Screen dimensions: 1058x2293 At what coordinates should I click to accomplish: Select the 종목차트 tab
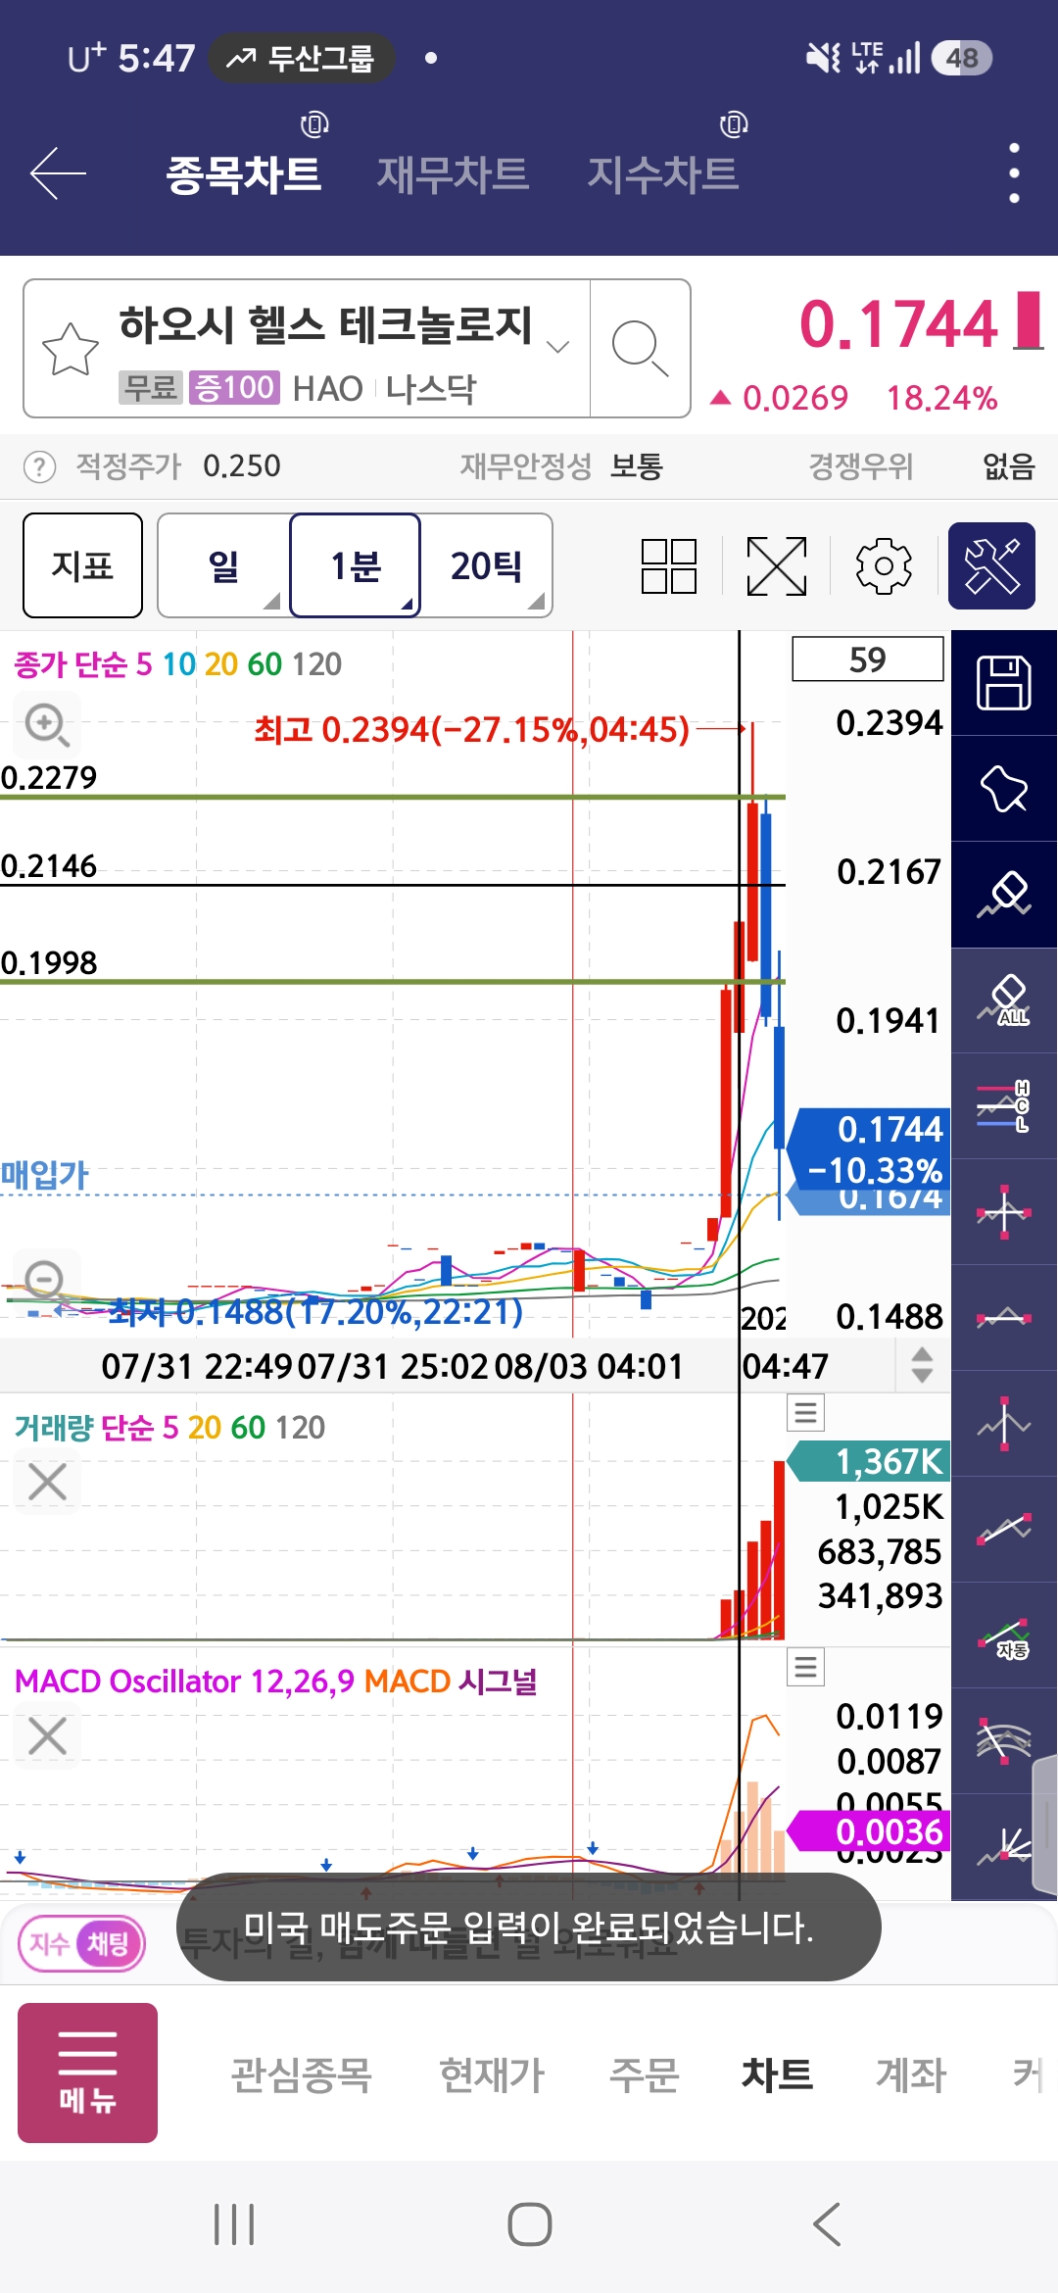pyautogui.click(x=244, y=174)
